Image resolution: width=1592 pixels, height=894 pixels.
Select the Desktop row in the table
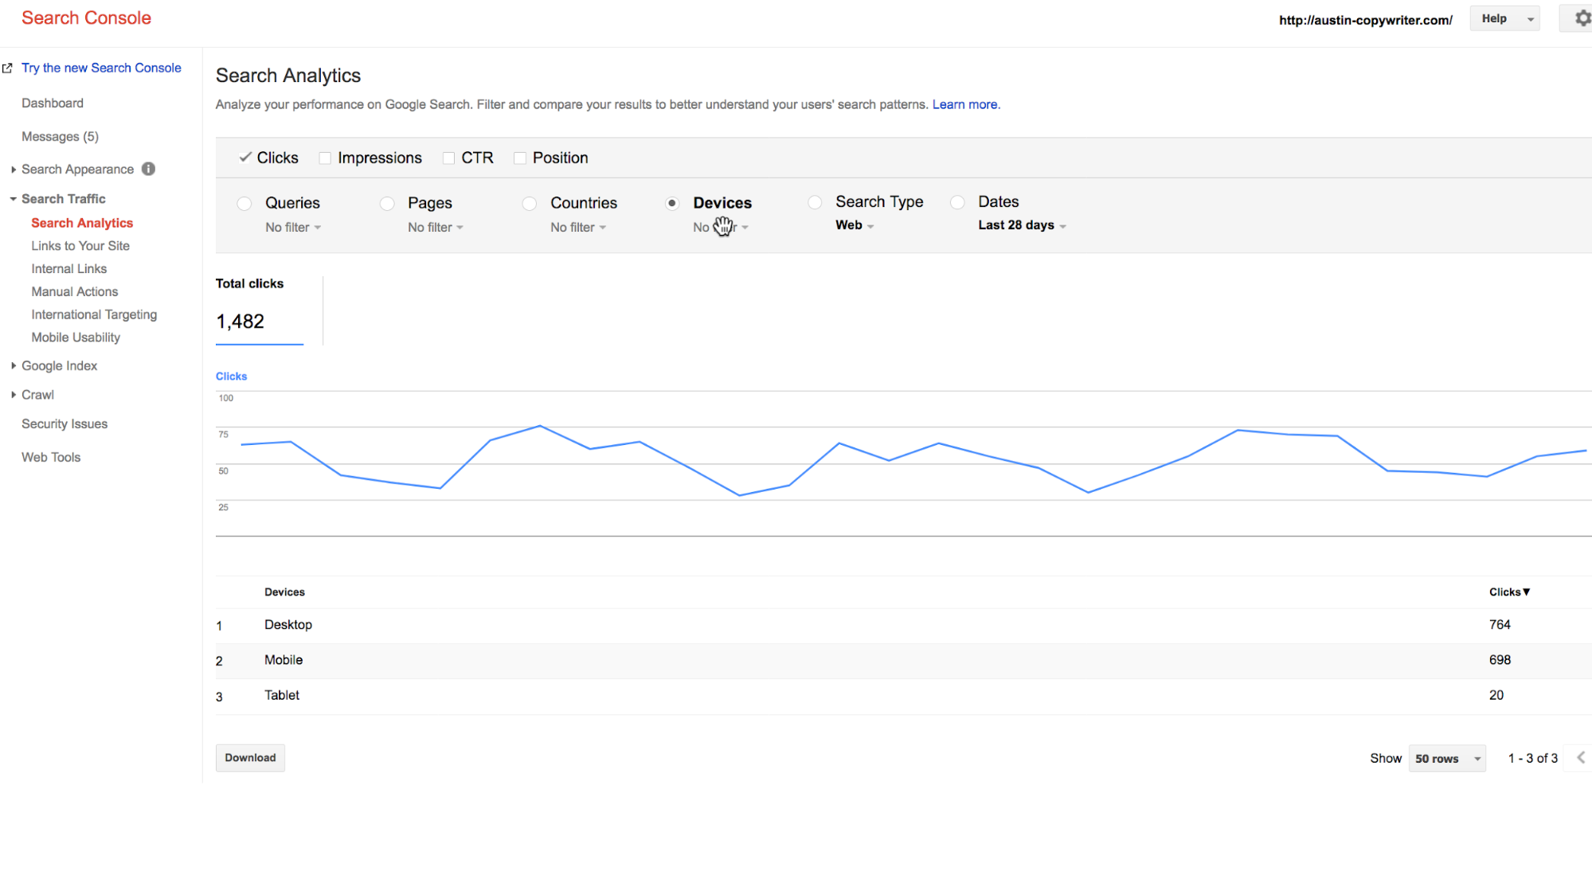(288, 625)
